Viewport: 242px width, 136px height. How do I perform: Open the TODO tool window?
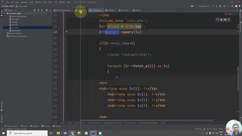coord(24,126)
